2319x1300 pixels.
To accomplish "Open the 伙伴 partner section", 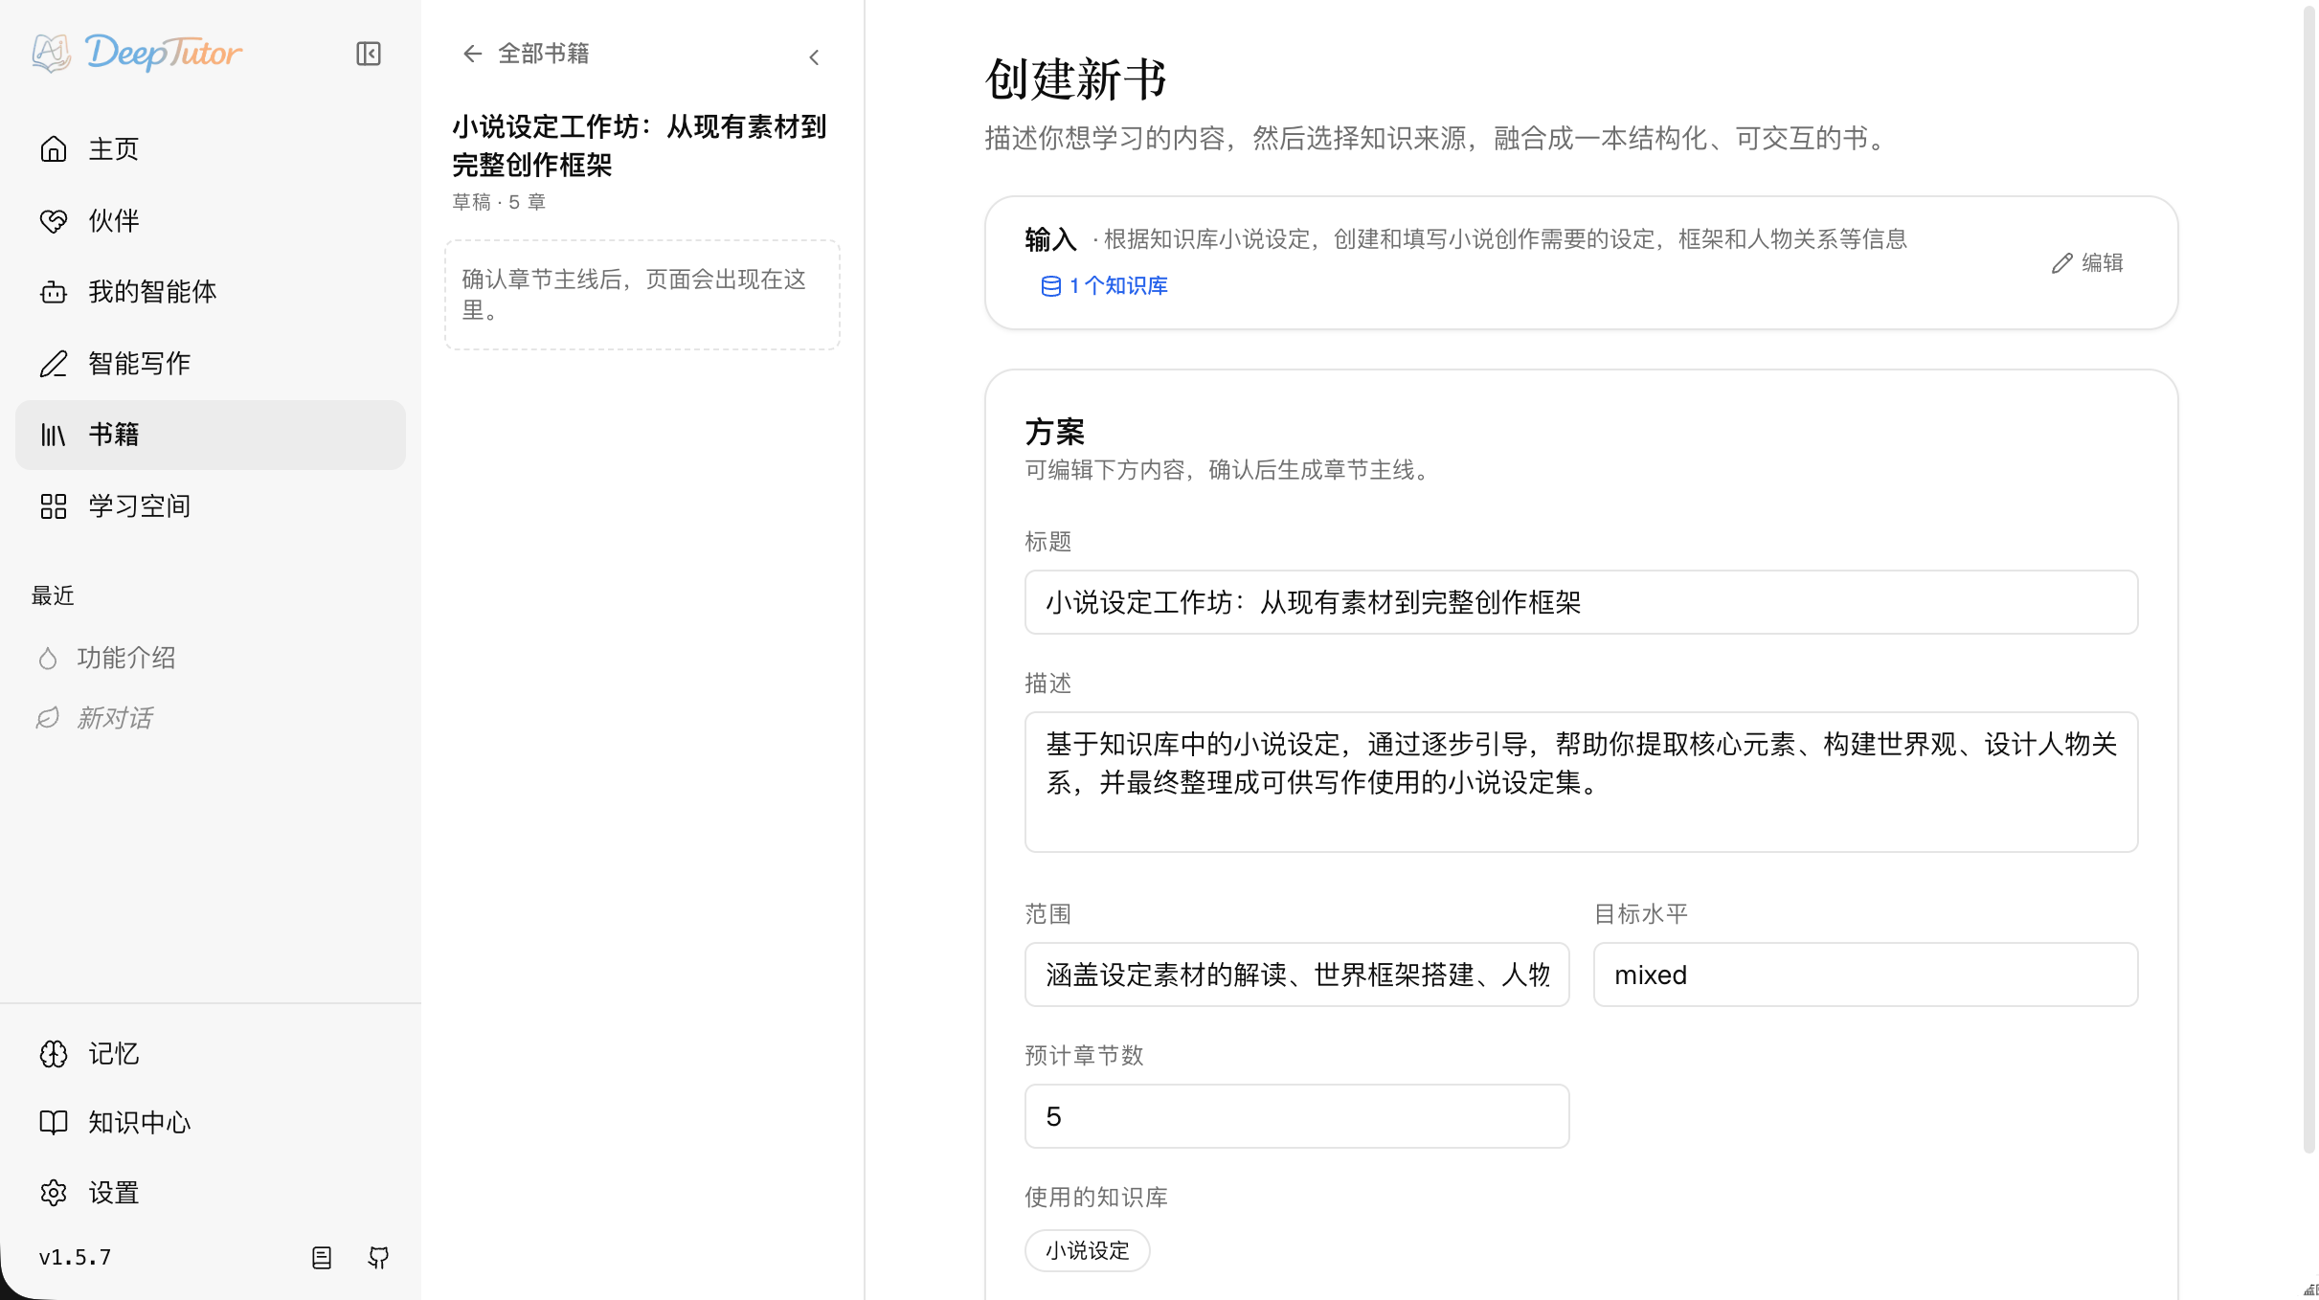I will pyautogui.click(x=211, y=220).
